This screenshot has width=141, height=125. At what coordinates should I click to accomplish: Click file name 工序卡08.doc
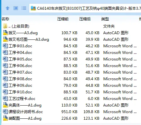point(20,79)
